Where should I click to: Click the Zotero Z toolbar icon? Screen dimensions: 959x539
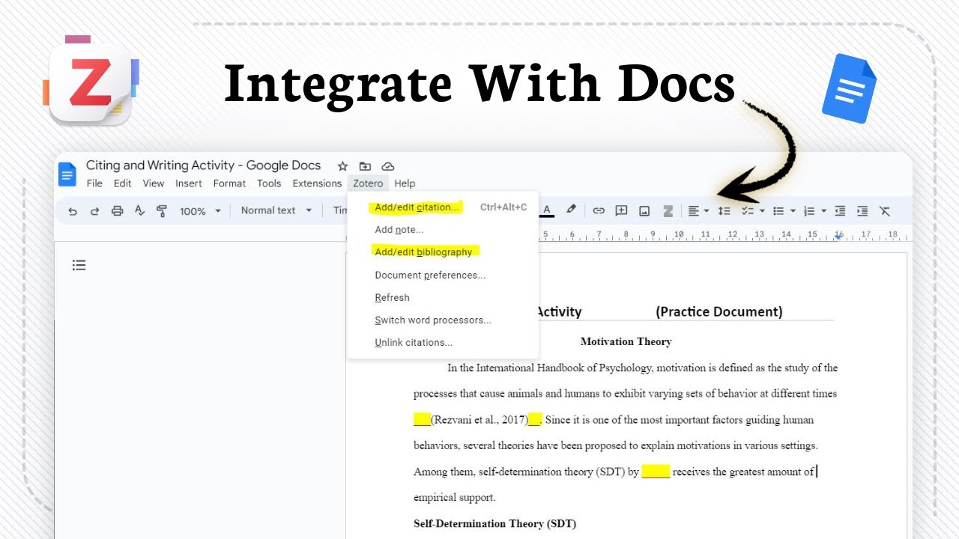pyautogui.click(x=668, y=211)
